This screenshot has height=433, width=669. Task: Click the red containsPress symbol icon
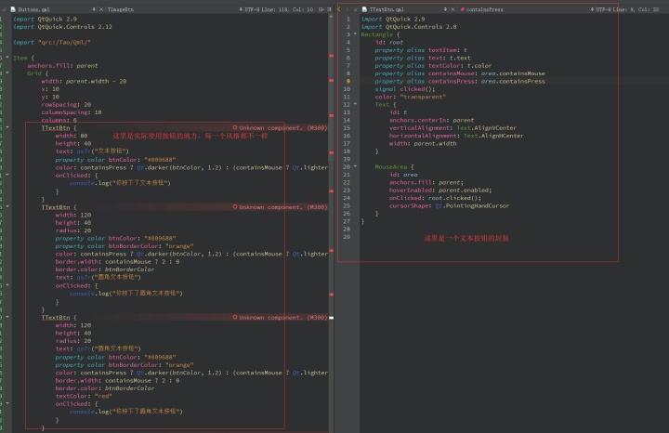click(462, 9)
